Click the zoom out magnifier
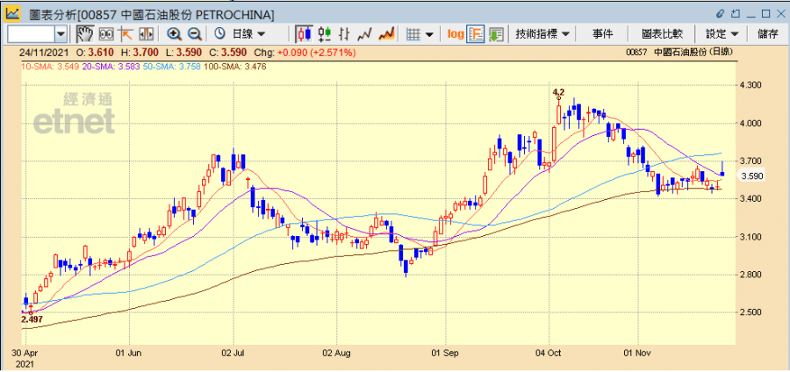 (x=195, y=33)
